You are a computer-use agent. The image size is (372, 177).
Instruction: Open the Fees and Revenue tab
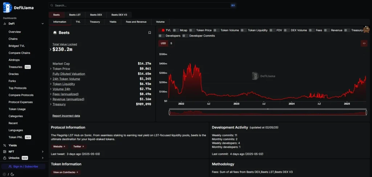pyautogui.click(x=136, y=22)
